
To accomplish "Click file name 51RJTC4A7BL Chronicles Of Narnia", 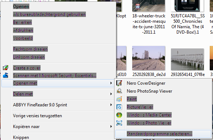I will click(x=188, y=24).
